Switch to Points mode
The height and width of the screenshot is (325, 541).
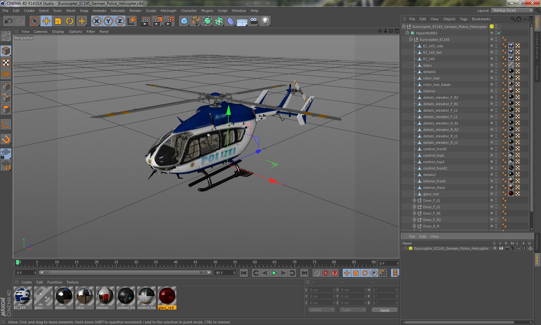coord(6,86)
